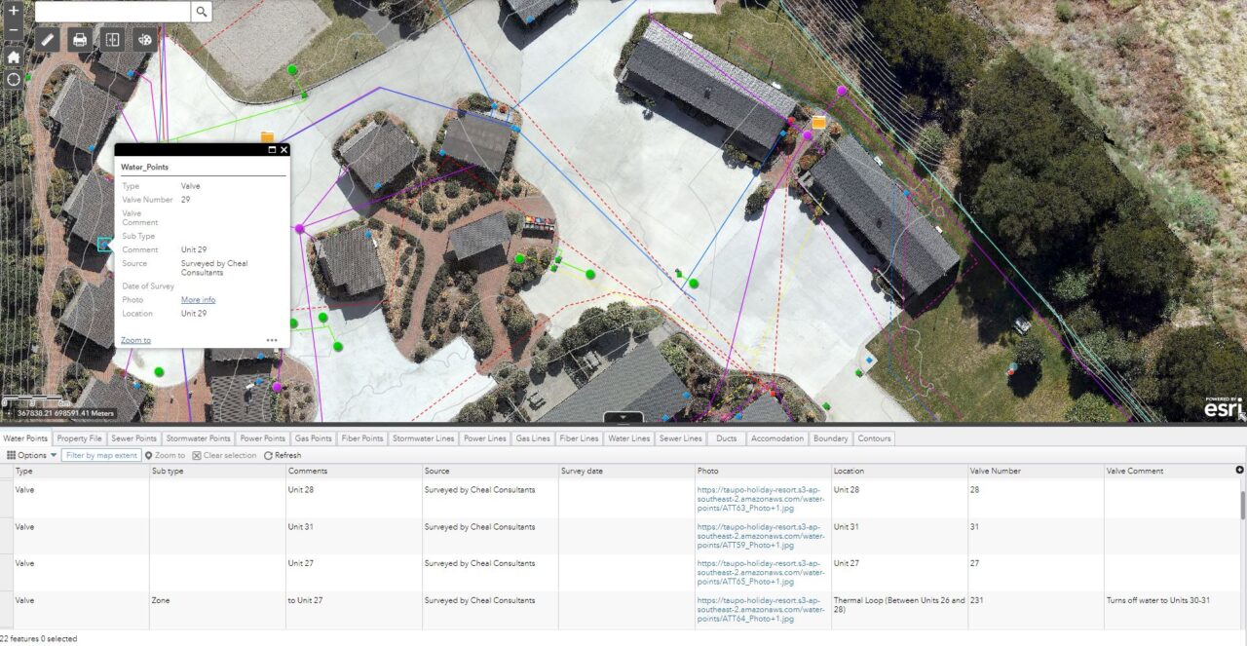Open the options menu via the popup ellipsis
Viewport: 1247px width, 646px height.
pos(271,337)
